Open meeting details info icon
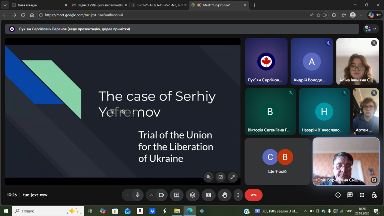Viewport: 384px width, 216px height. (338, 195)
